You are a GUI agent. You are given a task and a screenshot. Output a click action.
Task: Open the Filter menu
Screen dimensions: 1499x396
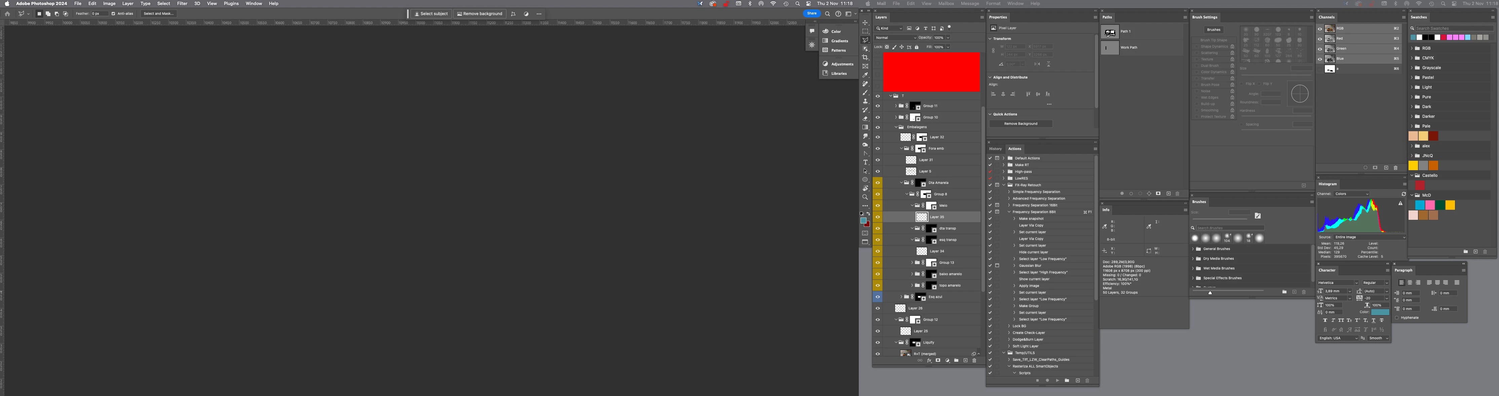[182, 3]
